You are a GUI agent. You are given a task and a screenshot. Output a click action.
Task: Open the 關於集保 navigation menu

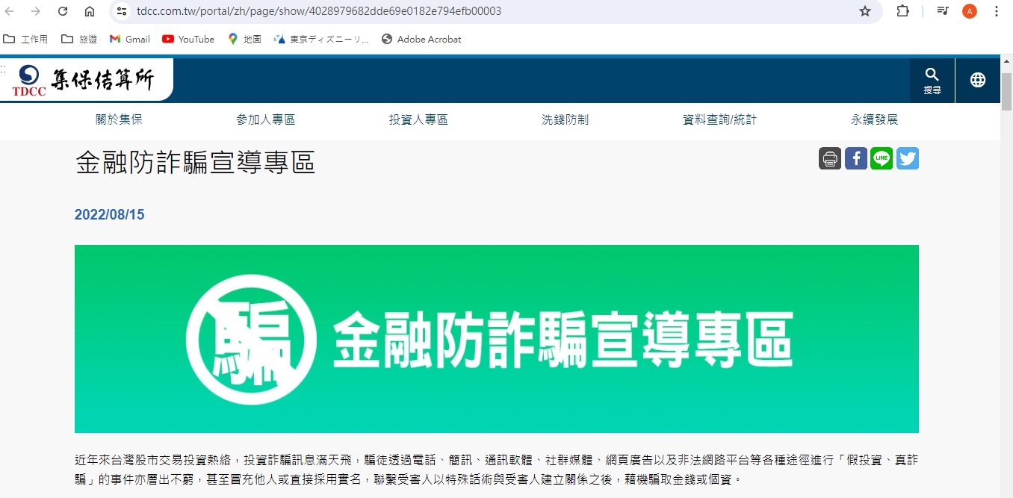119,118
